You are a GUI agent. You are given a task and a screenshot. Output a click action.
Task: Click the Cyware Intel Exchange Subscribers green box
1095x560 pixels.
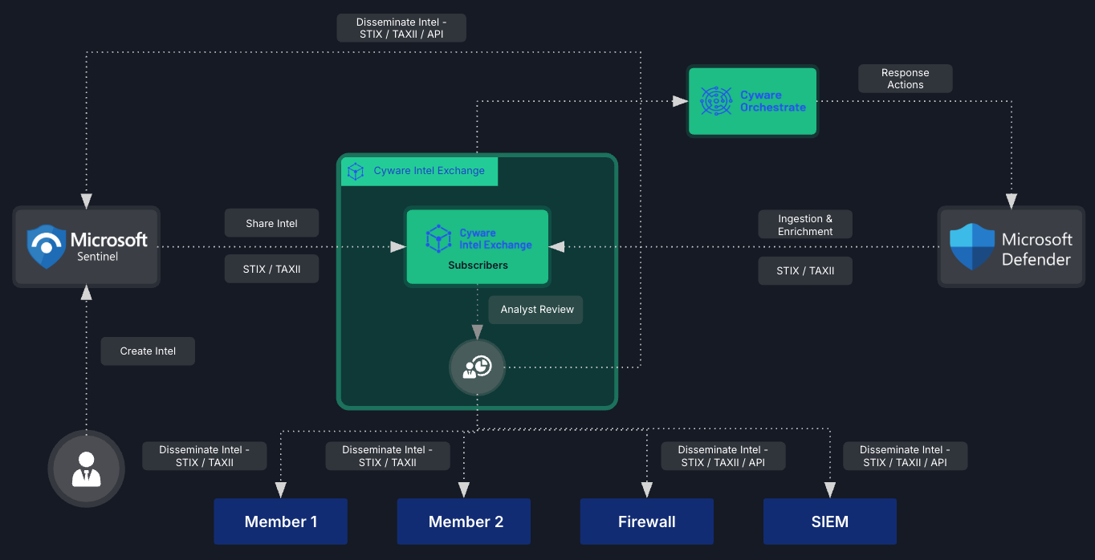pos(478,246)
